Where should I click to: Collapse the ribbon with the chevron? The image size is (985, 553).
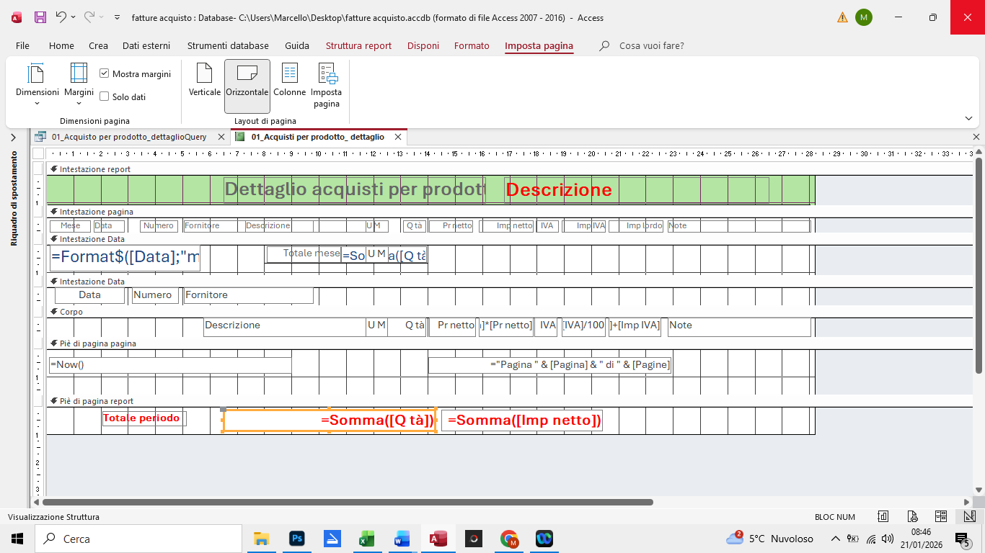coord(968,118)
